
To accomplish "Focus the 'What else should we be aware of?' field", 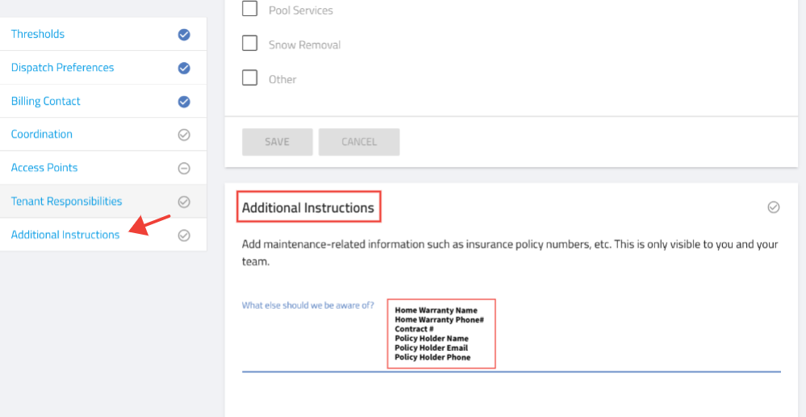I will 512,334.
